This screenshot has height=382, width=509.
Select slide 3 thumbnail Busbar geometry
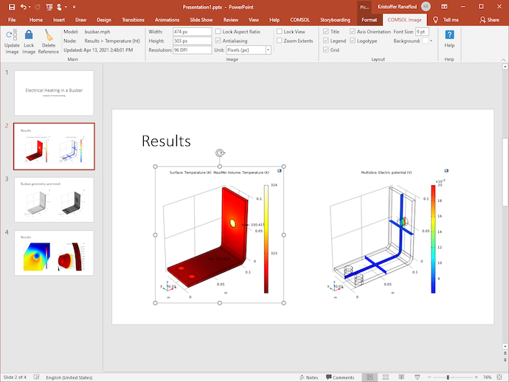tap(54, 200)
